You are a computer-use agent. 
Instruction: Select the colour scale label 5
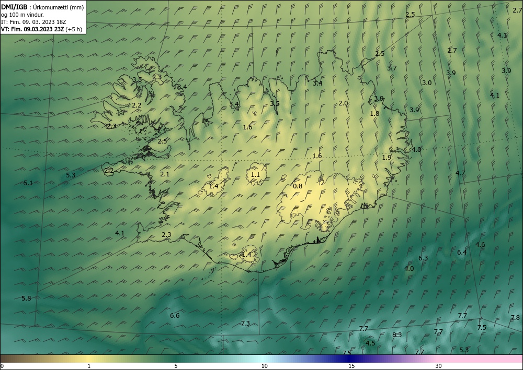(176, 366)
